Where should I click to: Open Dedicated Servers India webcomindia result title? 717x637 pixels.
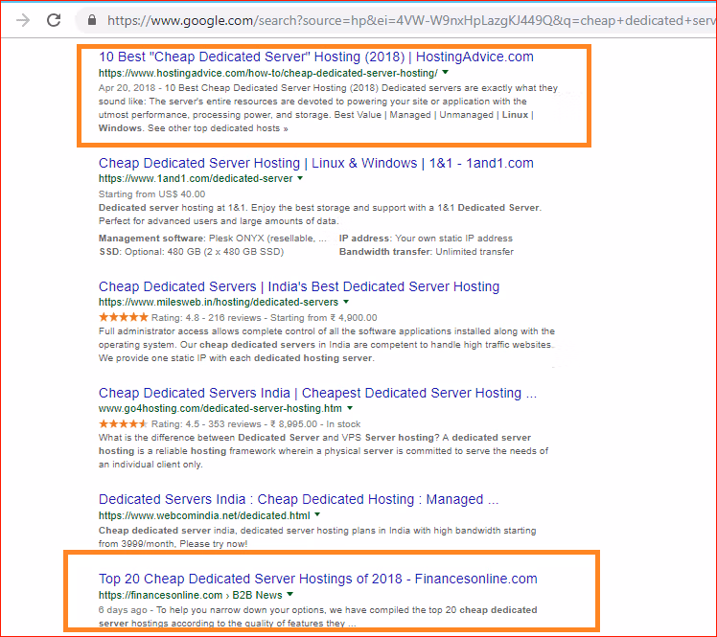298,499
